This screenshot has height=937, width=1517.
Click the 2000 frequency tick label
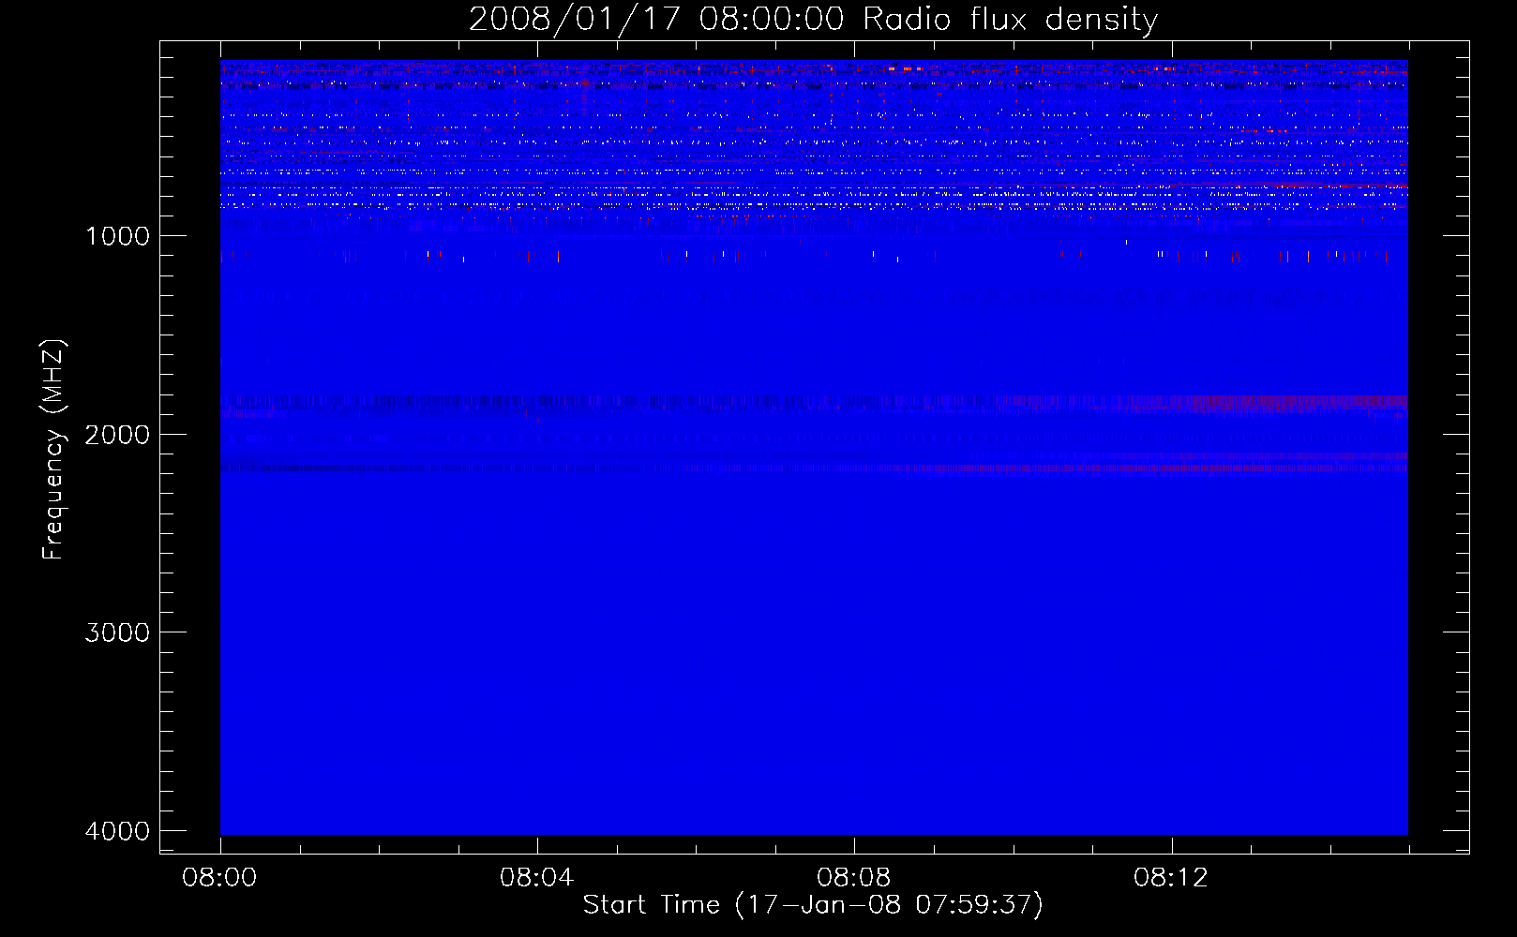117,435
